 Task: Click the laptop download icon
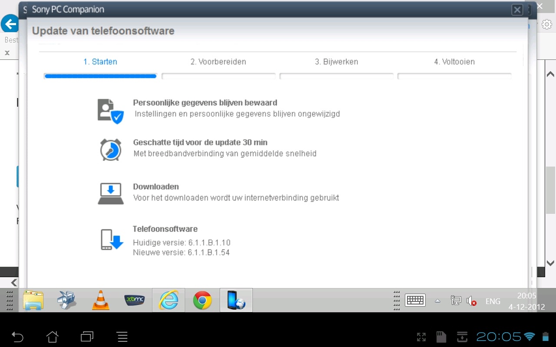[x=111, y=193]
